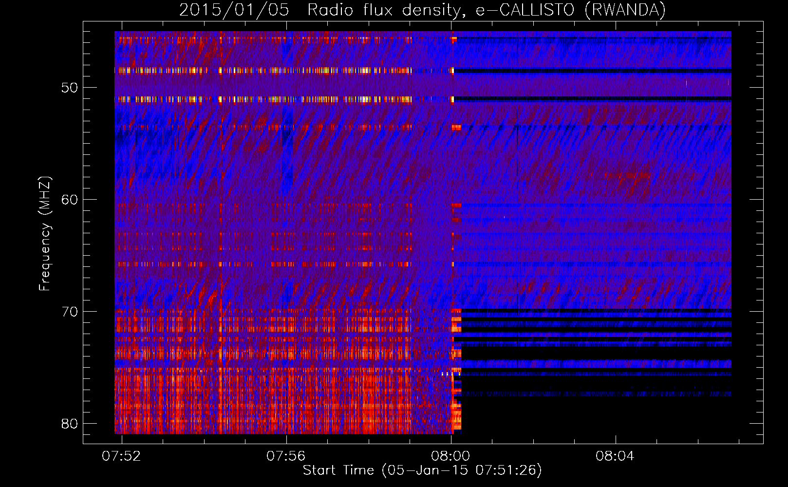
Task: Click the plot title mentioning e-CALLISTO (RWANDA)
Action: tap(422, 10)
